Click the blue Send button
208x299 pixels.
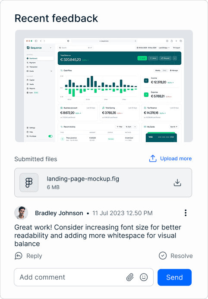tap(174, 277)
